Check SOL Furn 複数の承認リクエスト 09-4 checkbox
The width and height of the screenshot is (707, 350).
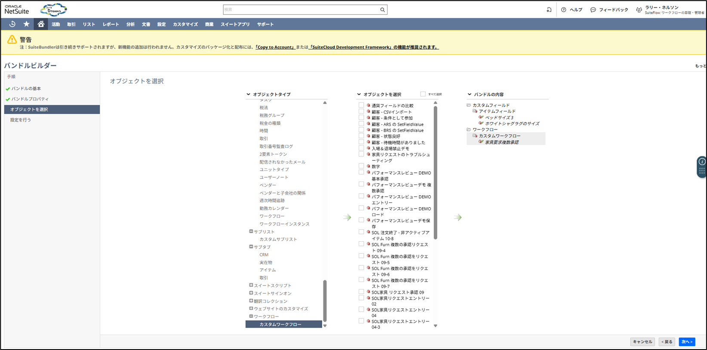click(361, 244)
